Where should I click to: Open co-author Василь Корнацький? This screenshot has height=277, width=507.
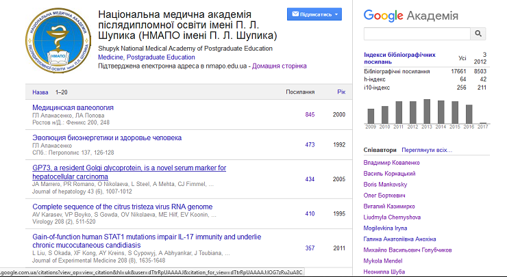(389, 174)
